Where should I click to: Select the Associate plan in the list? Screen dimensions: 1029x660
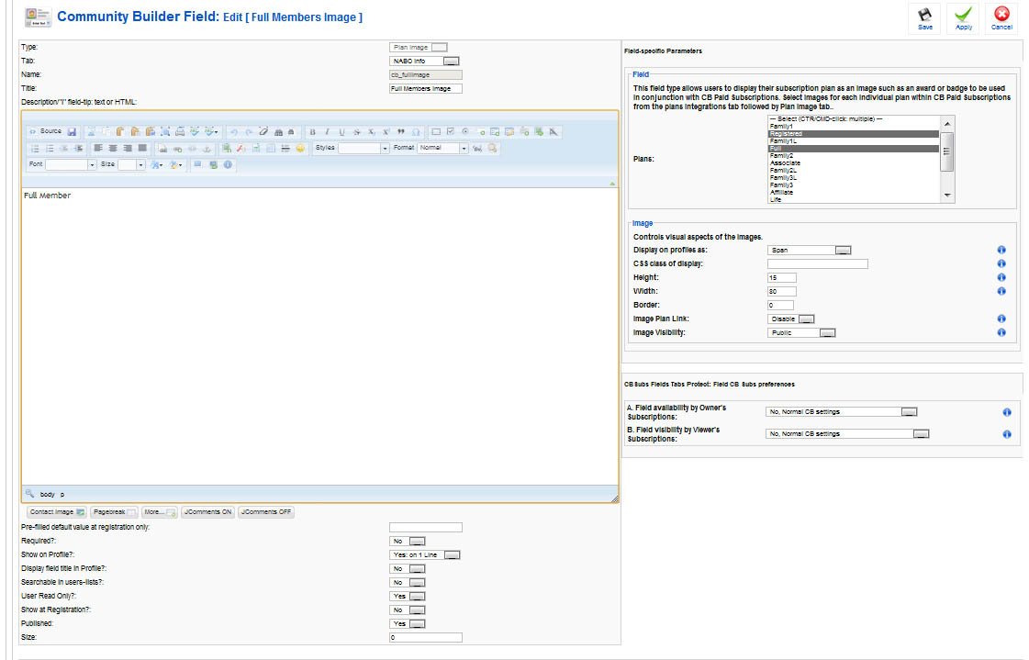(x=854, y=163)
